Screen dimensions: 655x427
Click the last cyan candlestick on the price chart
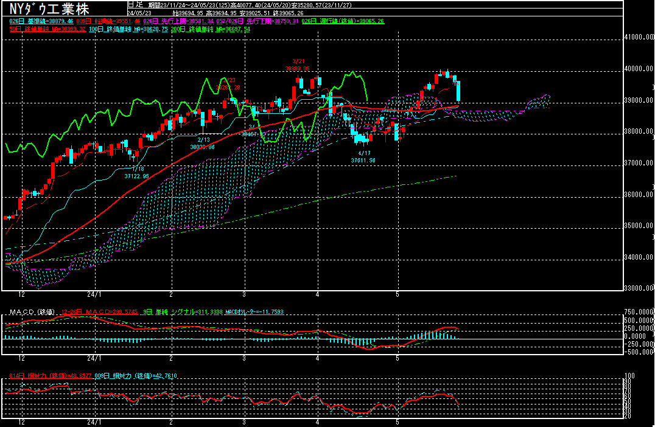pyautogui.click(x=458, y=91)
